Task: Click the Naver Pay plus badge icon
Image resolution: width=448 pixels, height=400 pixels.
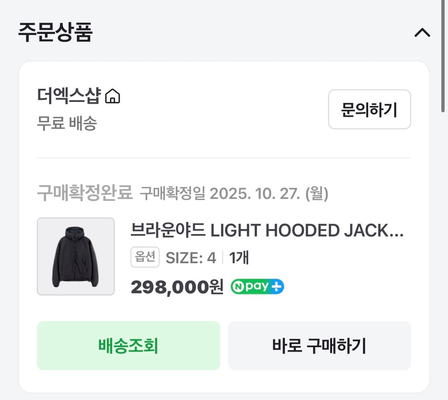Action: click(257, 286)
